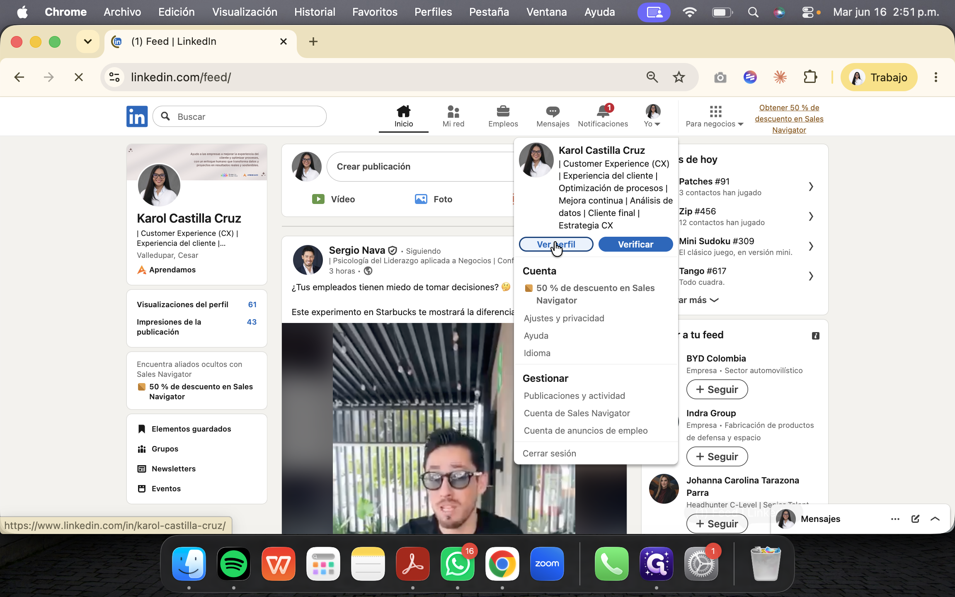Click Cerrar sesión
Image resolution: width=955 pixels, height=597 pixels.
549,453
